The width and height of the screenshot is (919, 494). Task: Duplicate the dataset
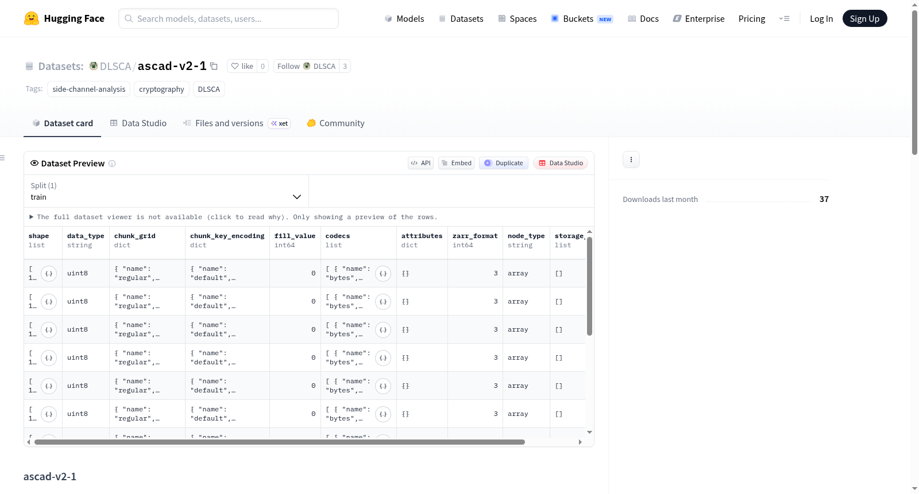click(504, 163)
